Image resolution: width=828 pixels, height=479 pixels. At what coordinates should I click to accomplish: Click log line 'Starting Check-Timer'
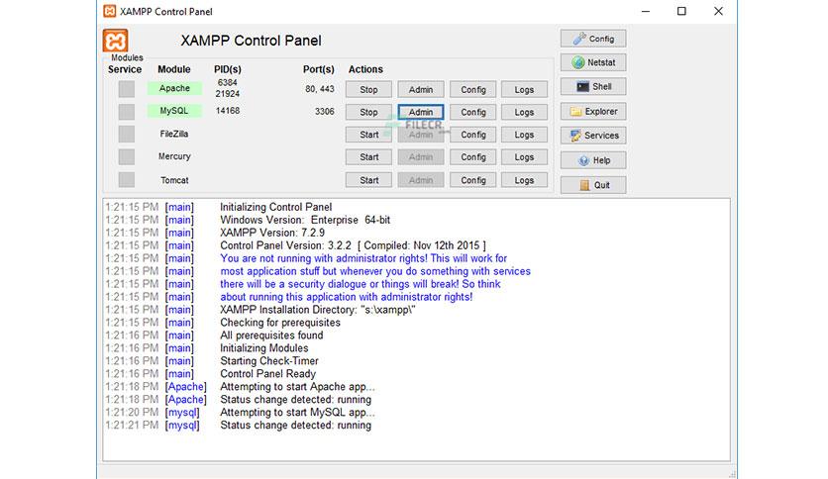(269, 361)
